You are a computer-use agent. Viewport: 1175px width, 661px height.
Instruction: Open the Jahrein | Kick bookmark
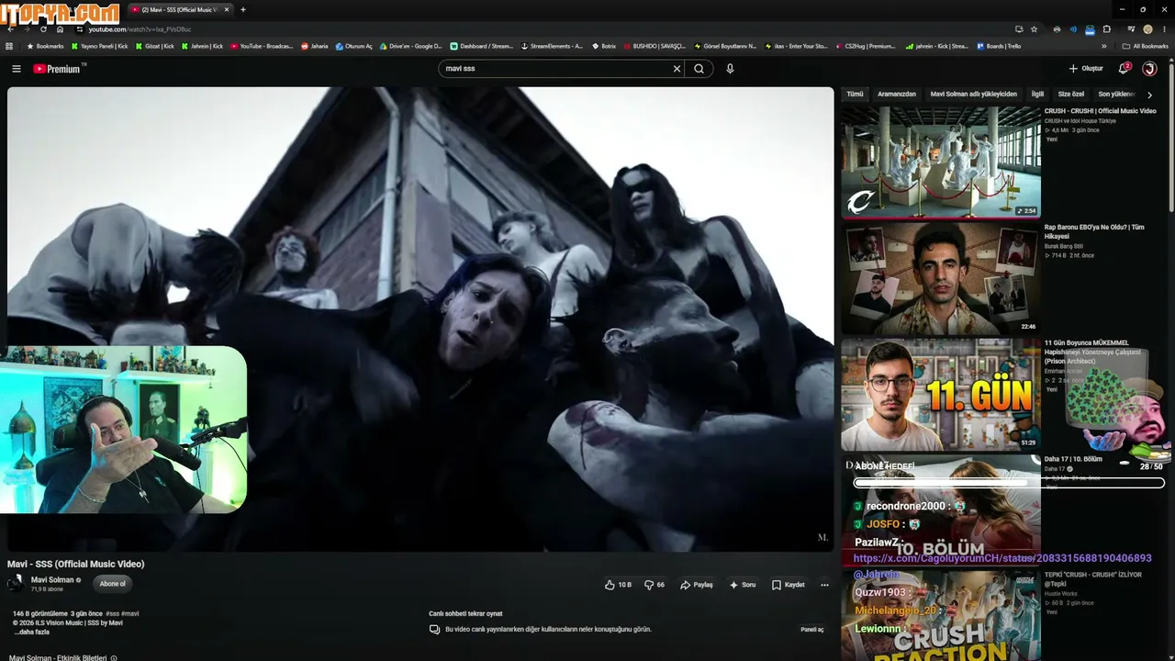point(202,46)
